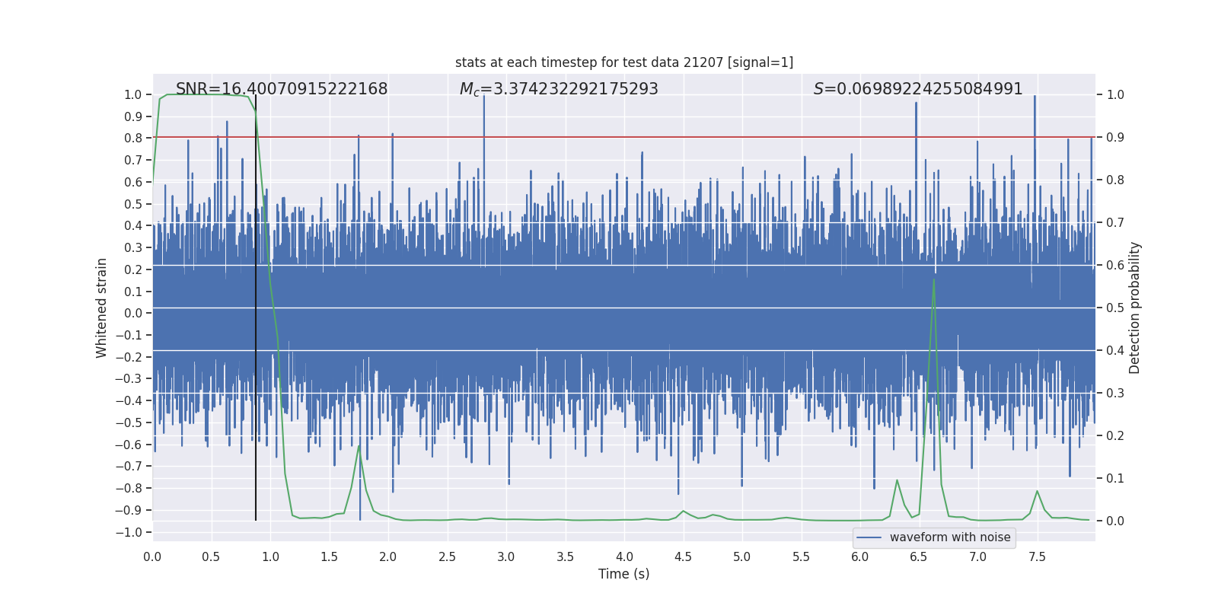
Task: Click the SNR value annotation text
Action: [282, 89]
